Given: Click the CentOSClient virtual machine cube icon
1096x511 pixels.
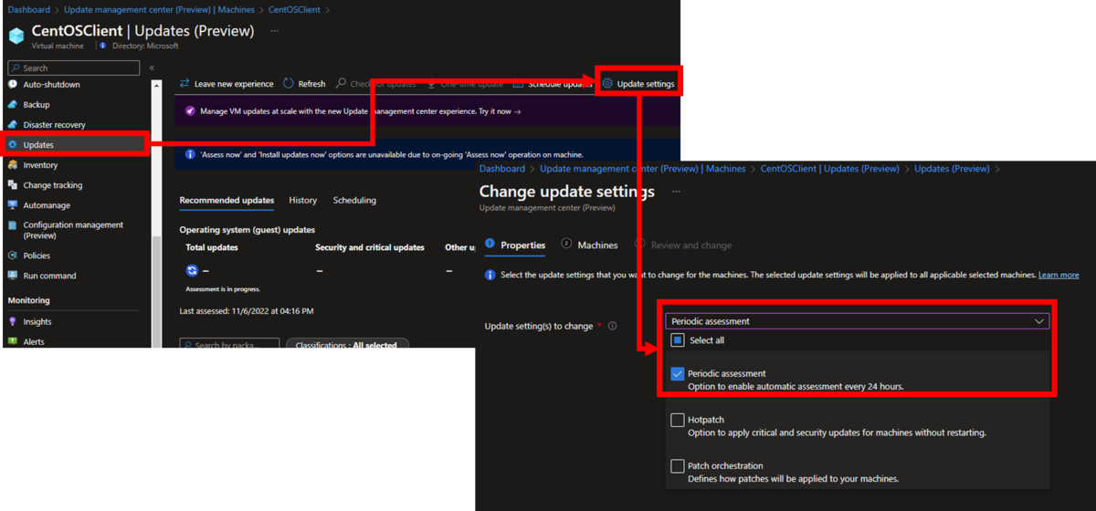Looking at the screenshot, I should tap(16, 36).
